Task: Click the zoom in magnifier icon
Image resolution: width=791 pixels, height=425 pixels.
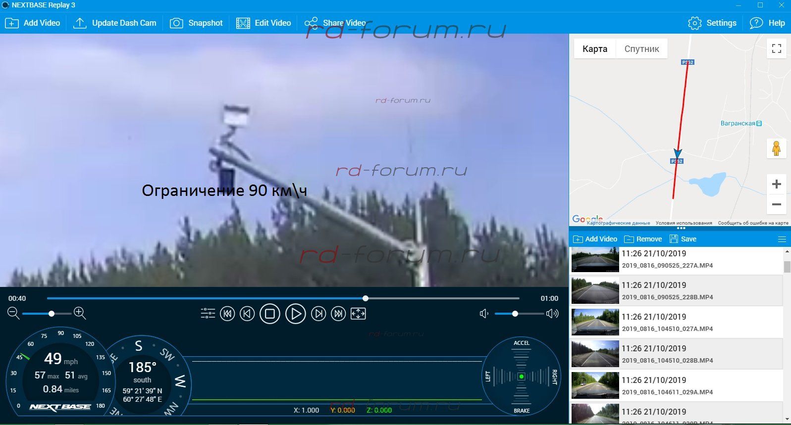Action: (x=80, y=313)
